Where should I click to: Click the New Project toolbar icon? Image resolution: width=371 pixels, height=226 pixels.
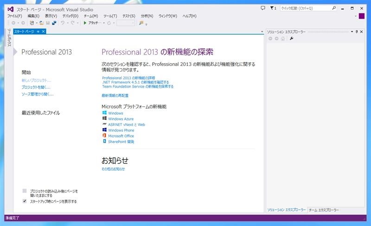[x=32, y=23]
